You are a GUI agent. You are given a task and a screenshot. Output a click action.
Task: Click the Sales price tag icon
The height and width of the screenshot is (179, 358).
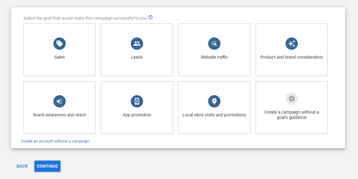pos(59,44)
